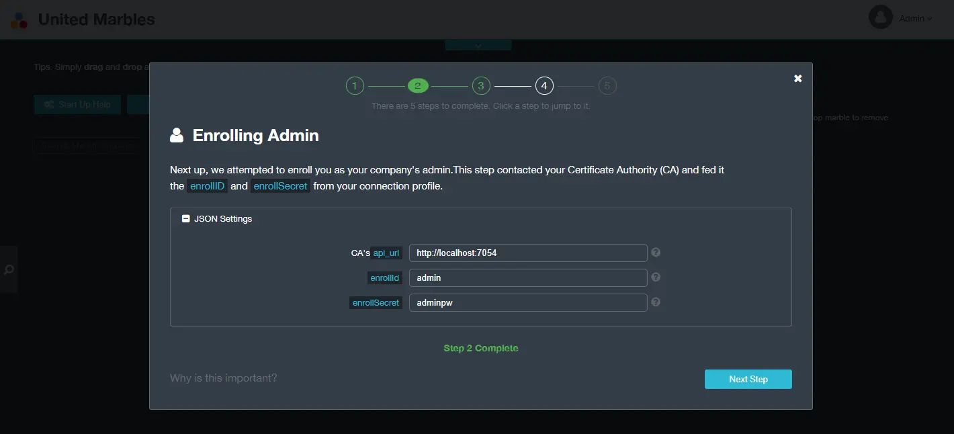Image resolution: width=954 pixels, height=434 pixels.
Task: Click the enrollID code tag in description
Action: click(207, 186)
